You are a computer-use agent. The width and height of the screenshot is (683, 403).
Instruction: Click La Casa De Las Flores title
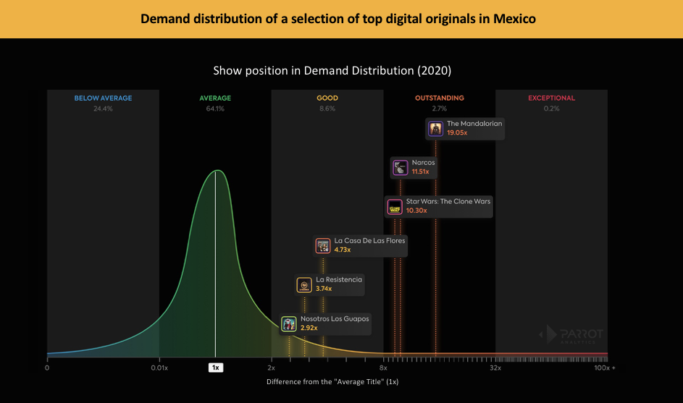369,241
